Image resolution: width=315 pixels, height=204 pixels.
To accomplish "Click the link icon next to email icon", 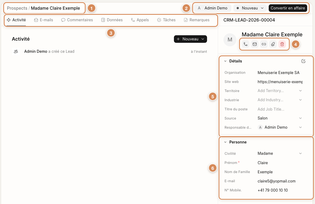I will (264, 44).
